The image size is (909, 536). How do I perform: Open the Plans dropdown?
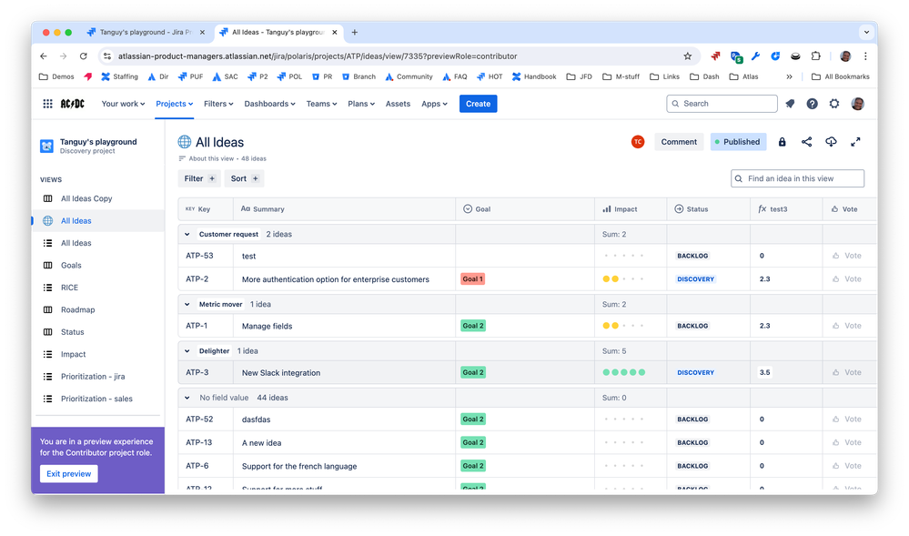coord(361,104)
